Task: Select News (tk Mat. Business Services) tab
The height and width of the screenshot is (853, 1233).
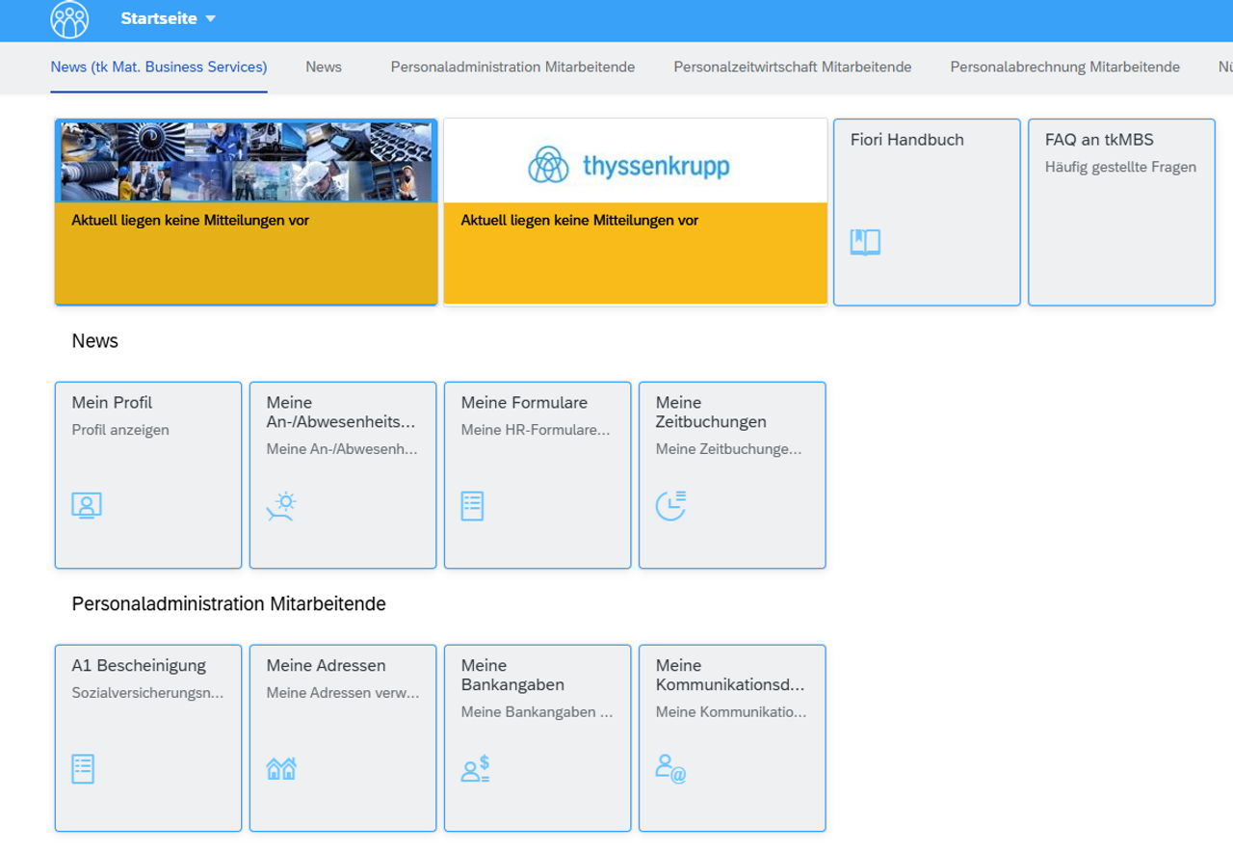Action: 159,67
